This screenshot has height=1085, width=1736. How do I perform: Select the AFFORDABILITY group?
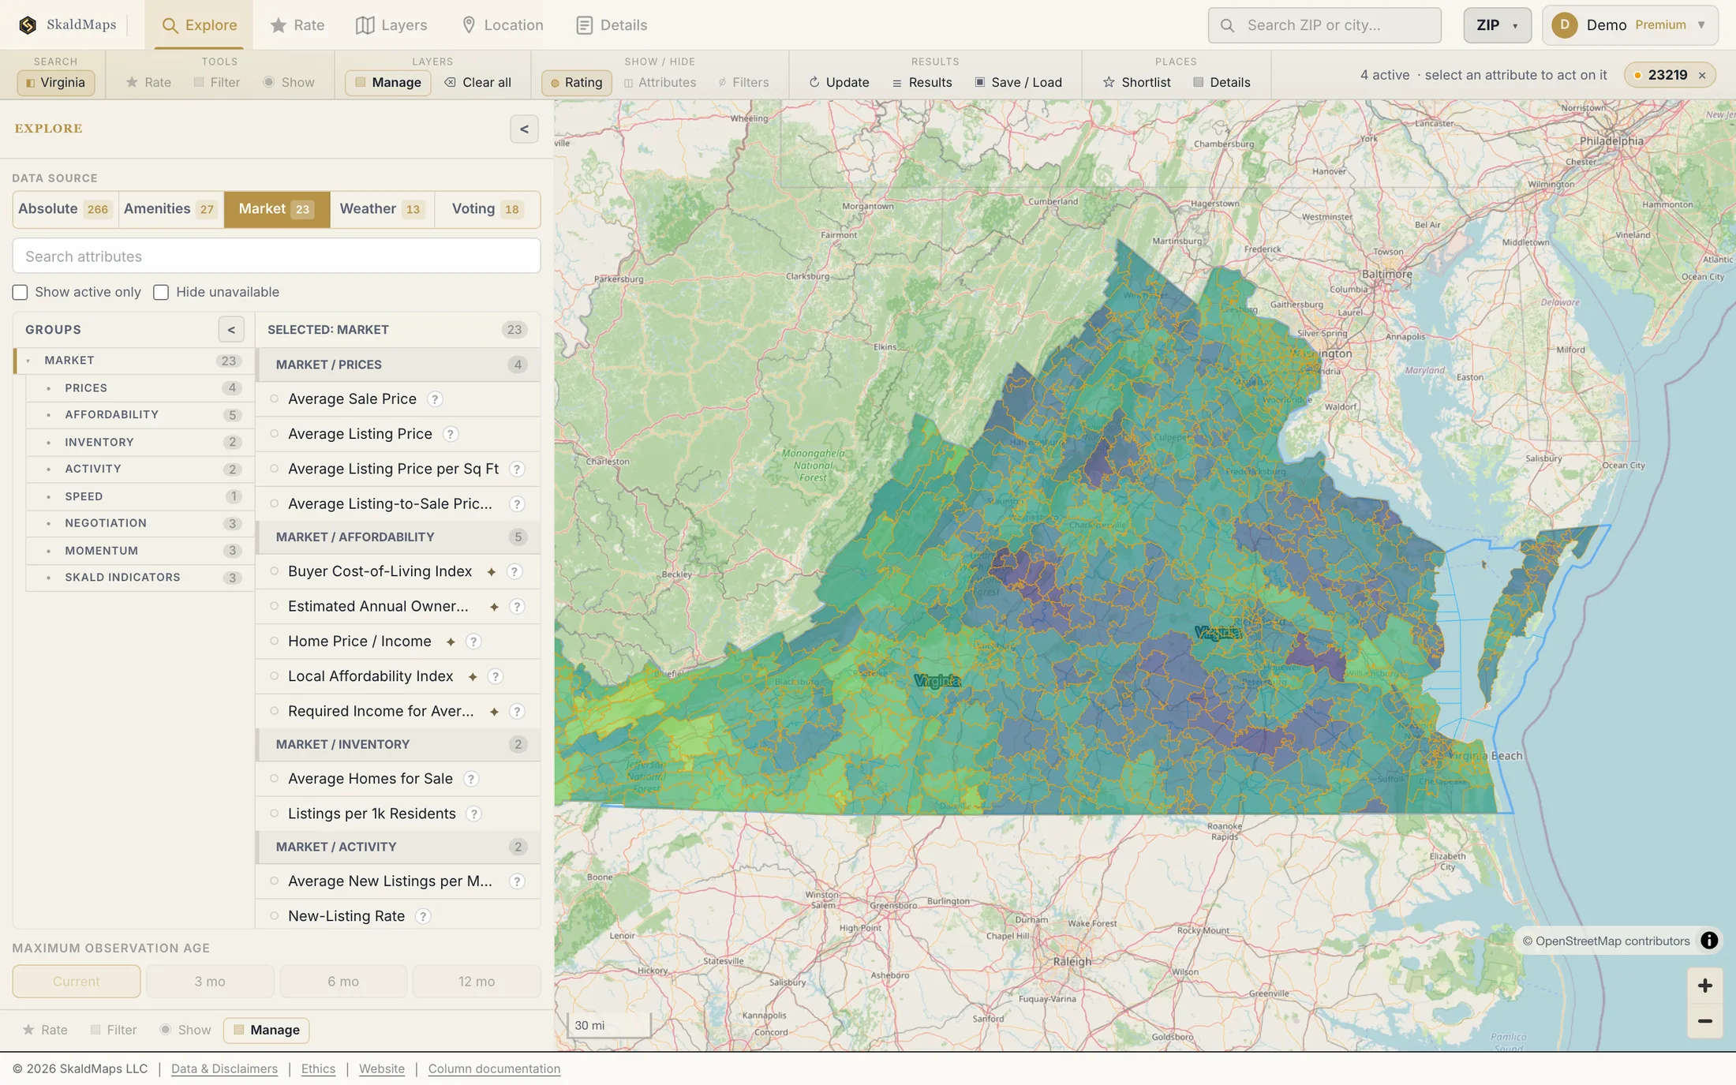pyautogui.click(x=140, y=415)
